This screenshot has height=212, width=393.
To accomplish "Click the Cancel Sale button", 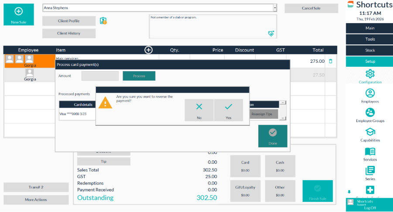I will coord(311,8).
